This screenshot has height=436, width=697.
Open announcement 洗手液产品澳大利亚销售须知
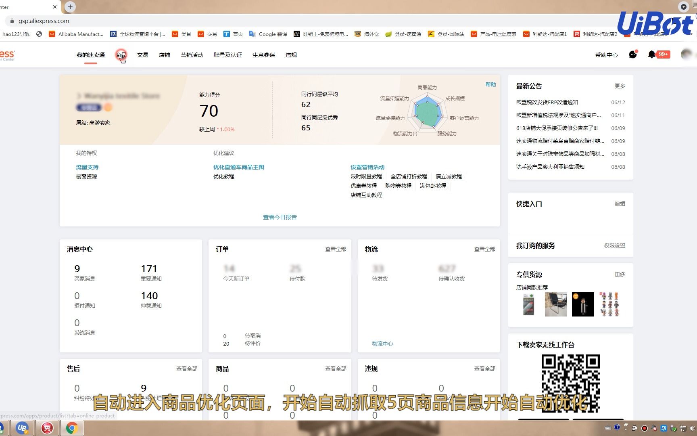click(550, 167)
